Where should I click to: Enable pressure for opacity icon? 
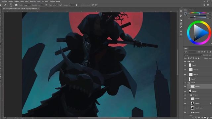pos(46,5)
